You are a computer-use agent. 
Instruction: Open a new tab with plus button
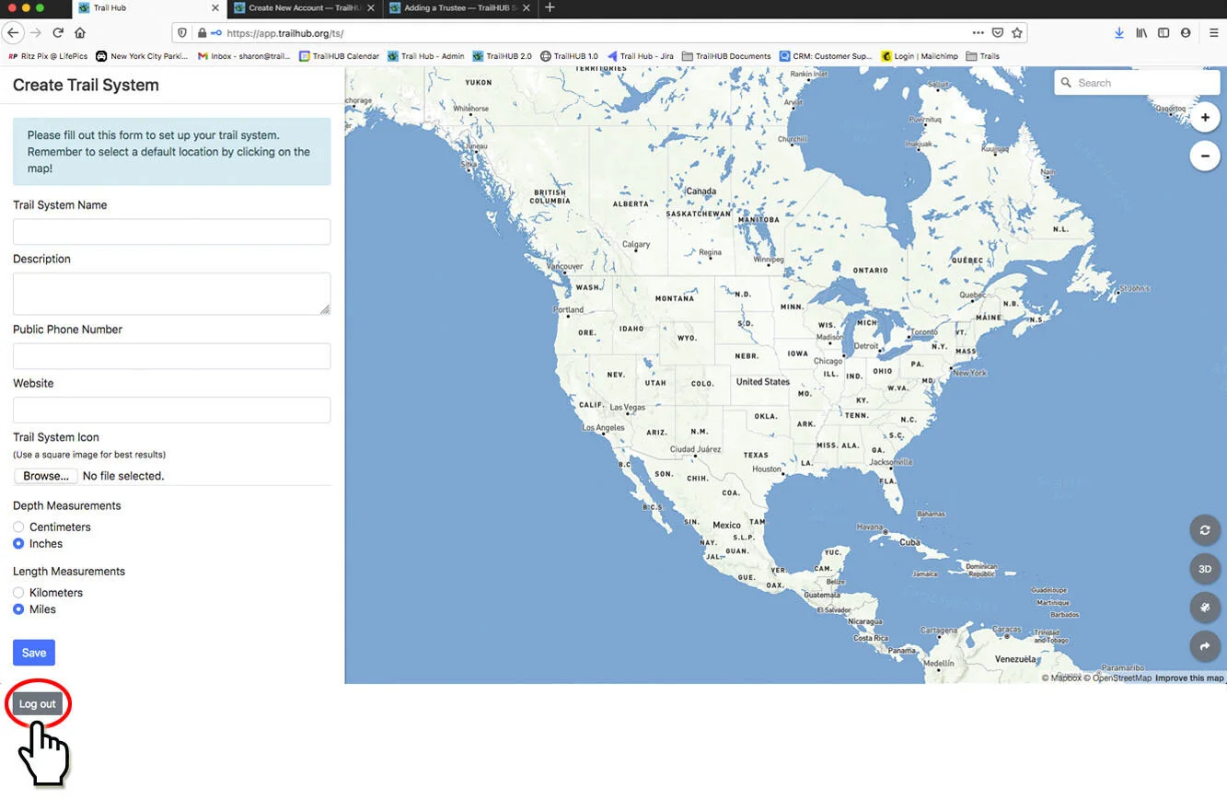pos(550,7)
